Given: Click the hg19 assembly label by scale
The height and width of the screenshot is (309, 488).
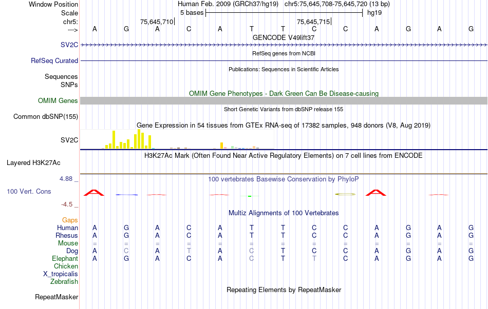Looking at the screenshot, I should pyautogui.click(x=374, y=13).
